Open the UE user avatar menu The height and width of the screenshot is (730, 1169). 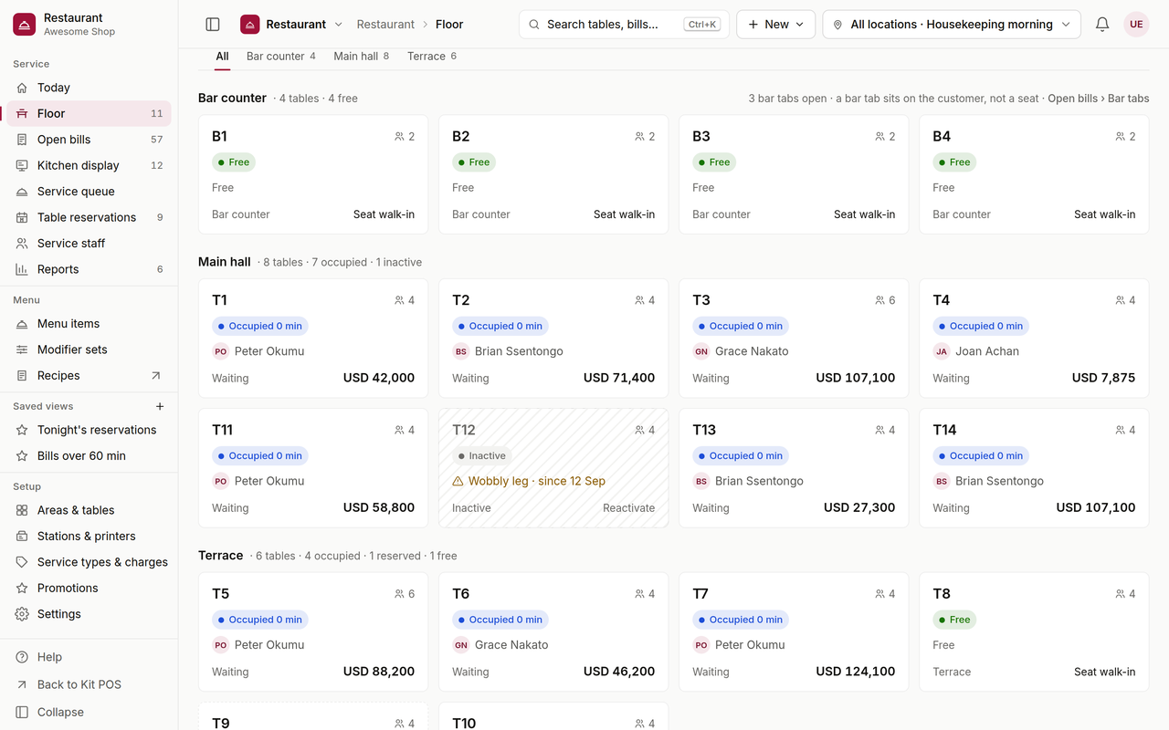(x=1136, y=25)
